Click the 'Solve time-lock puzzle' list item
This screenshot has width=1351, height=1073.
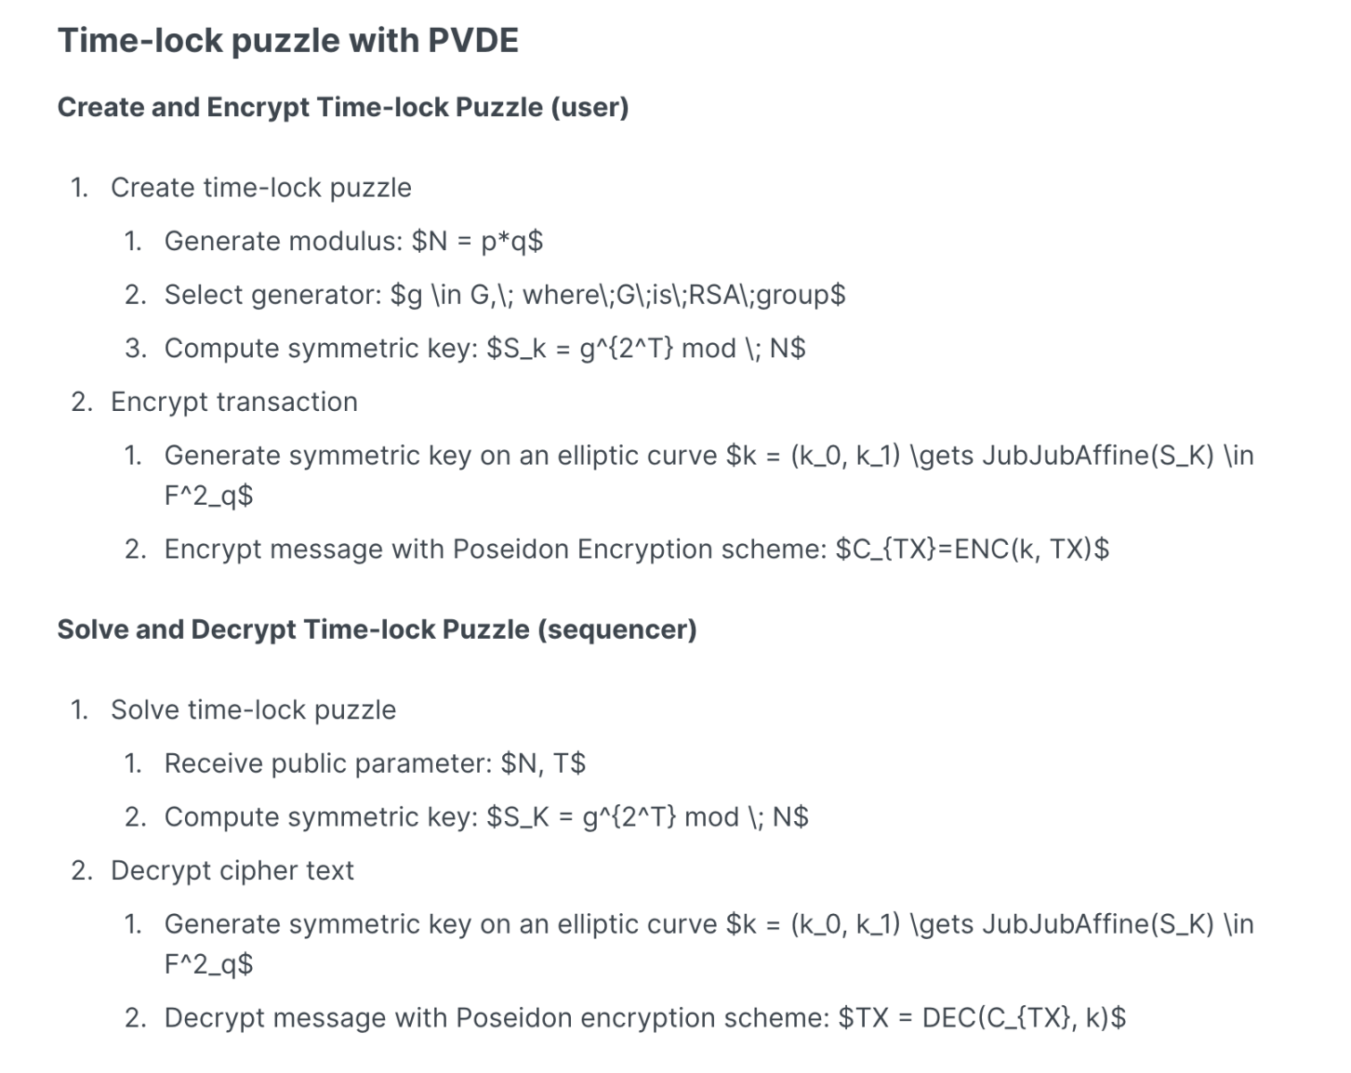(x=253, y=710)
